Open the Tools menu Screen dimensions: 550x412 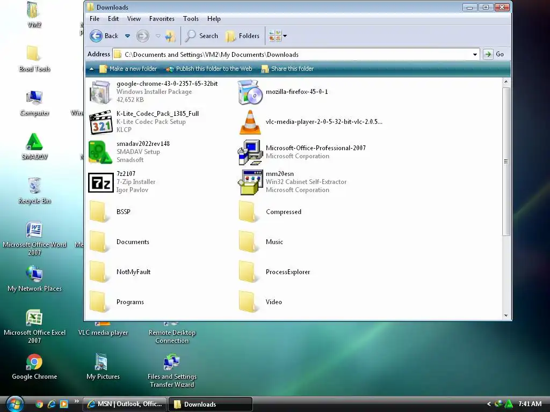[x=191, y=19]
